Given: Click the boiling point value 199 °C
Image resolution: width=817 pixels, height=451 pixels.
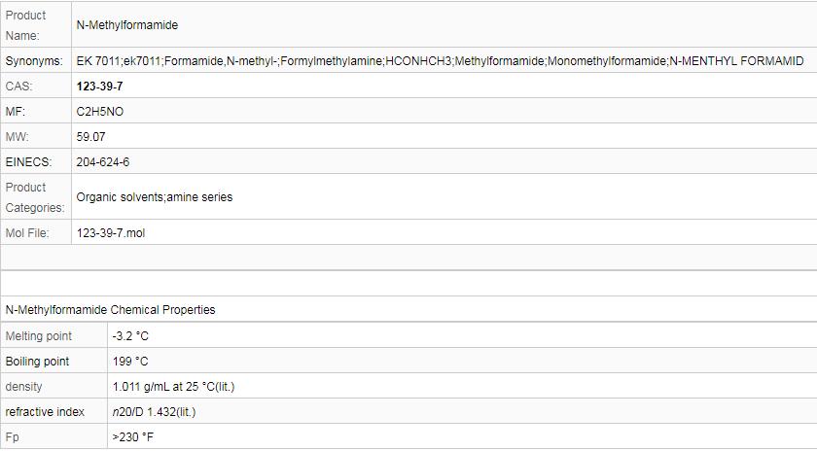Looking at the screenshot, I should [x=130, y=362].
